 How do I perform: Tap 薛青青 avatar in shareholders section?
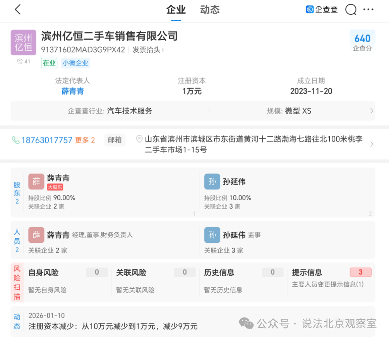pyautogui.click(x=36, y=182)
